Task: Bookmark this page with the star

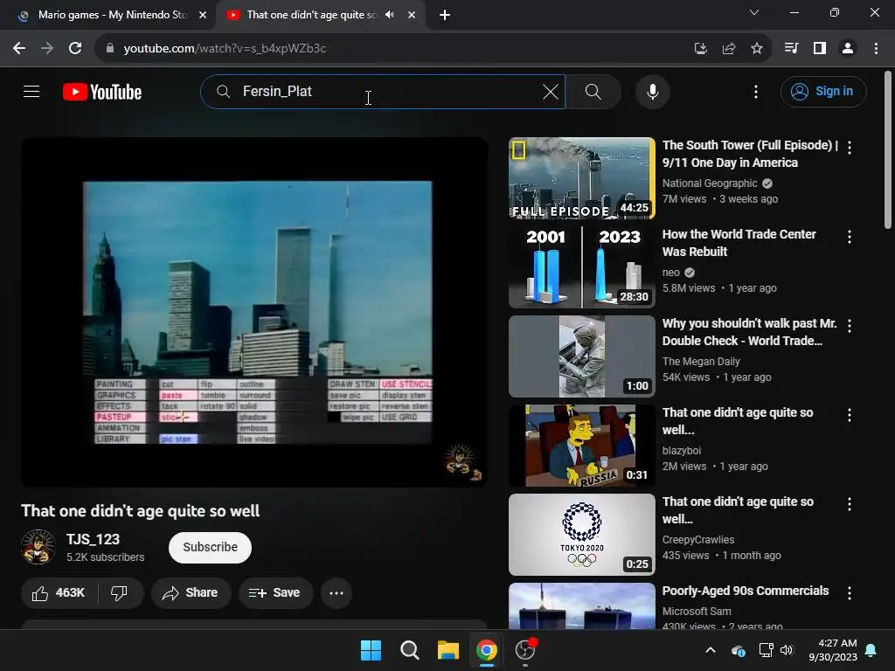Action: (756, 48)
